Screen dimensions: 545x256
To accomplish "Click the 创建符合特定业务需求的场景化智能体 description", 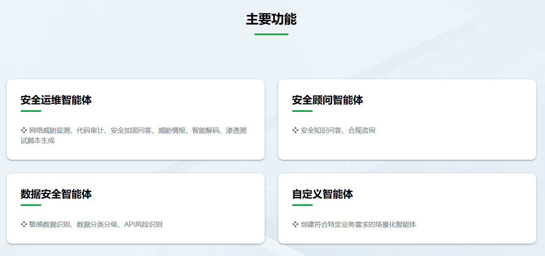I will click(358, 224).
